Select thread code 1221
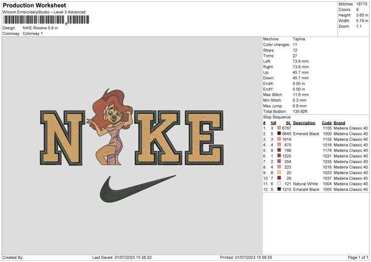The width and height of the screenshot is (371, 262). [x=327, y=156]
